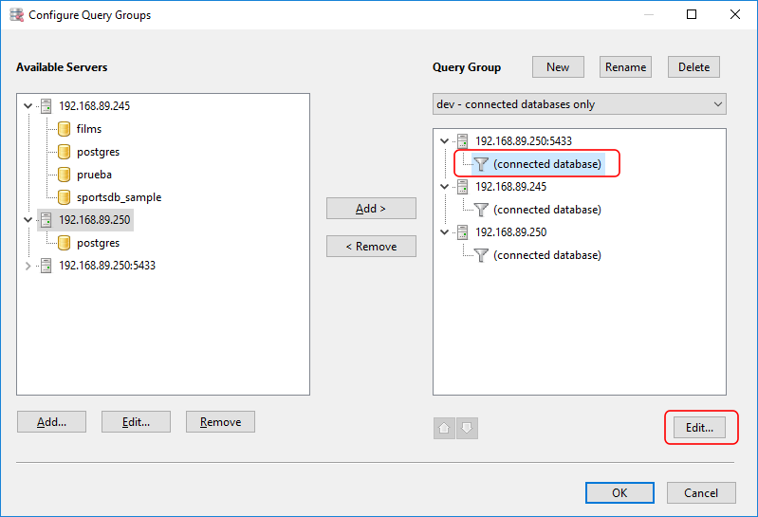
Task: Select the postgres database under 192.168.89.250
Action: [98, 243]
